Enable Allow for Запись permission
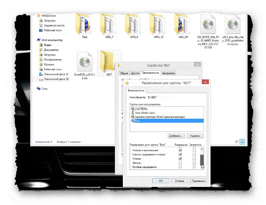This screenshot has width=266, height=205. pyautogui.click(x=180, y=163)
